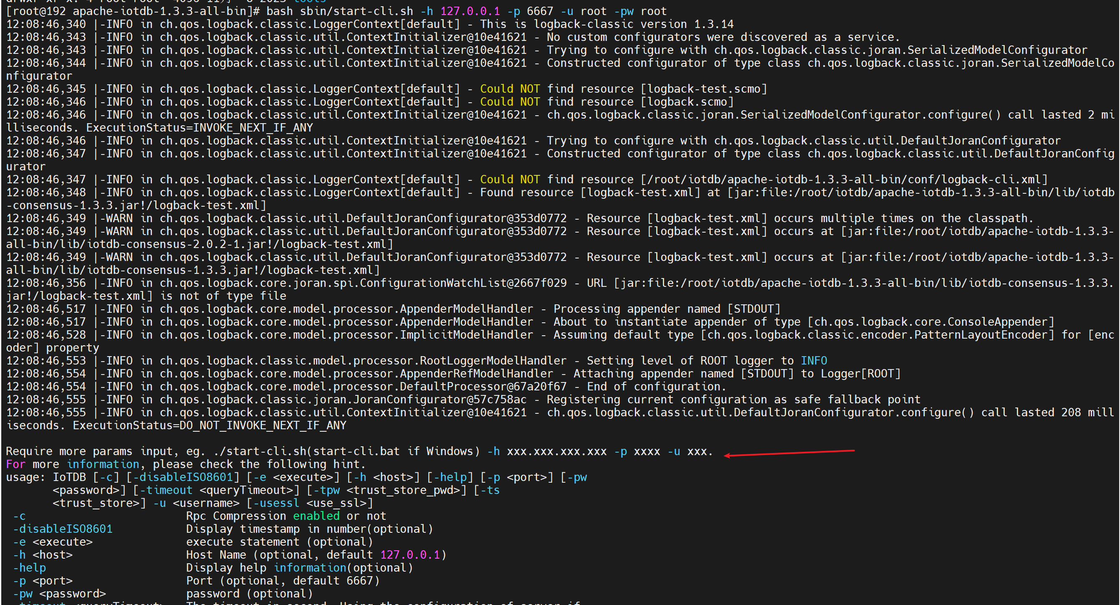Click 'ExecutionStatus=INVOKE_NEXT_IF_ANY' text

(x=200, y=128)
